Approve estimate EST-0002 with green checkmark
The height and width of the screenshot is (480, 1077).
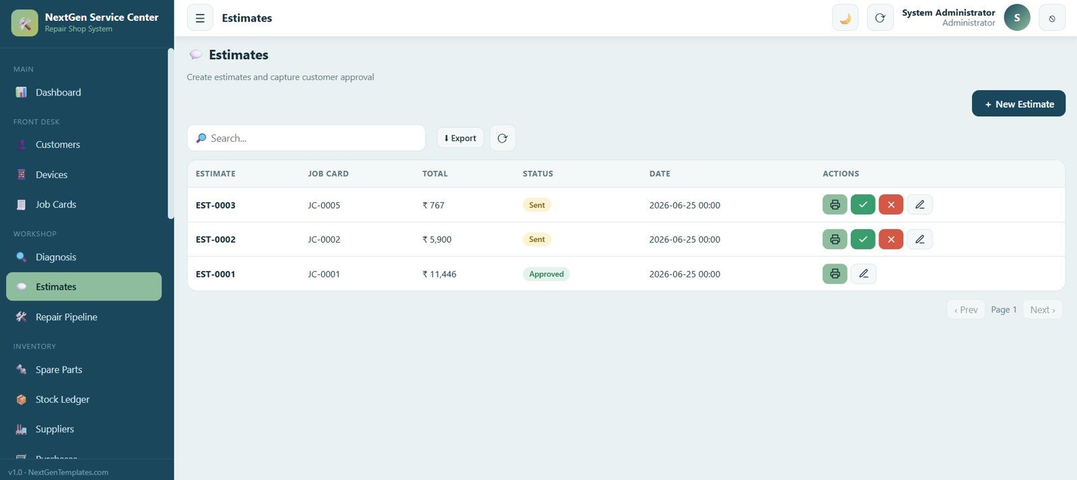[x=863, y=239]
